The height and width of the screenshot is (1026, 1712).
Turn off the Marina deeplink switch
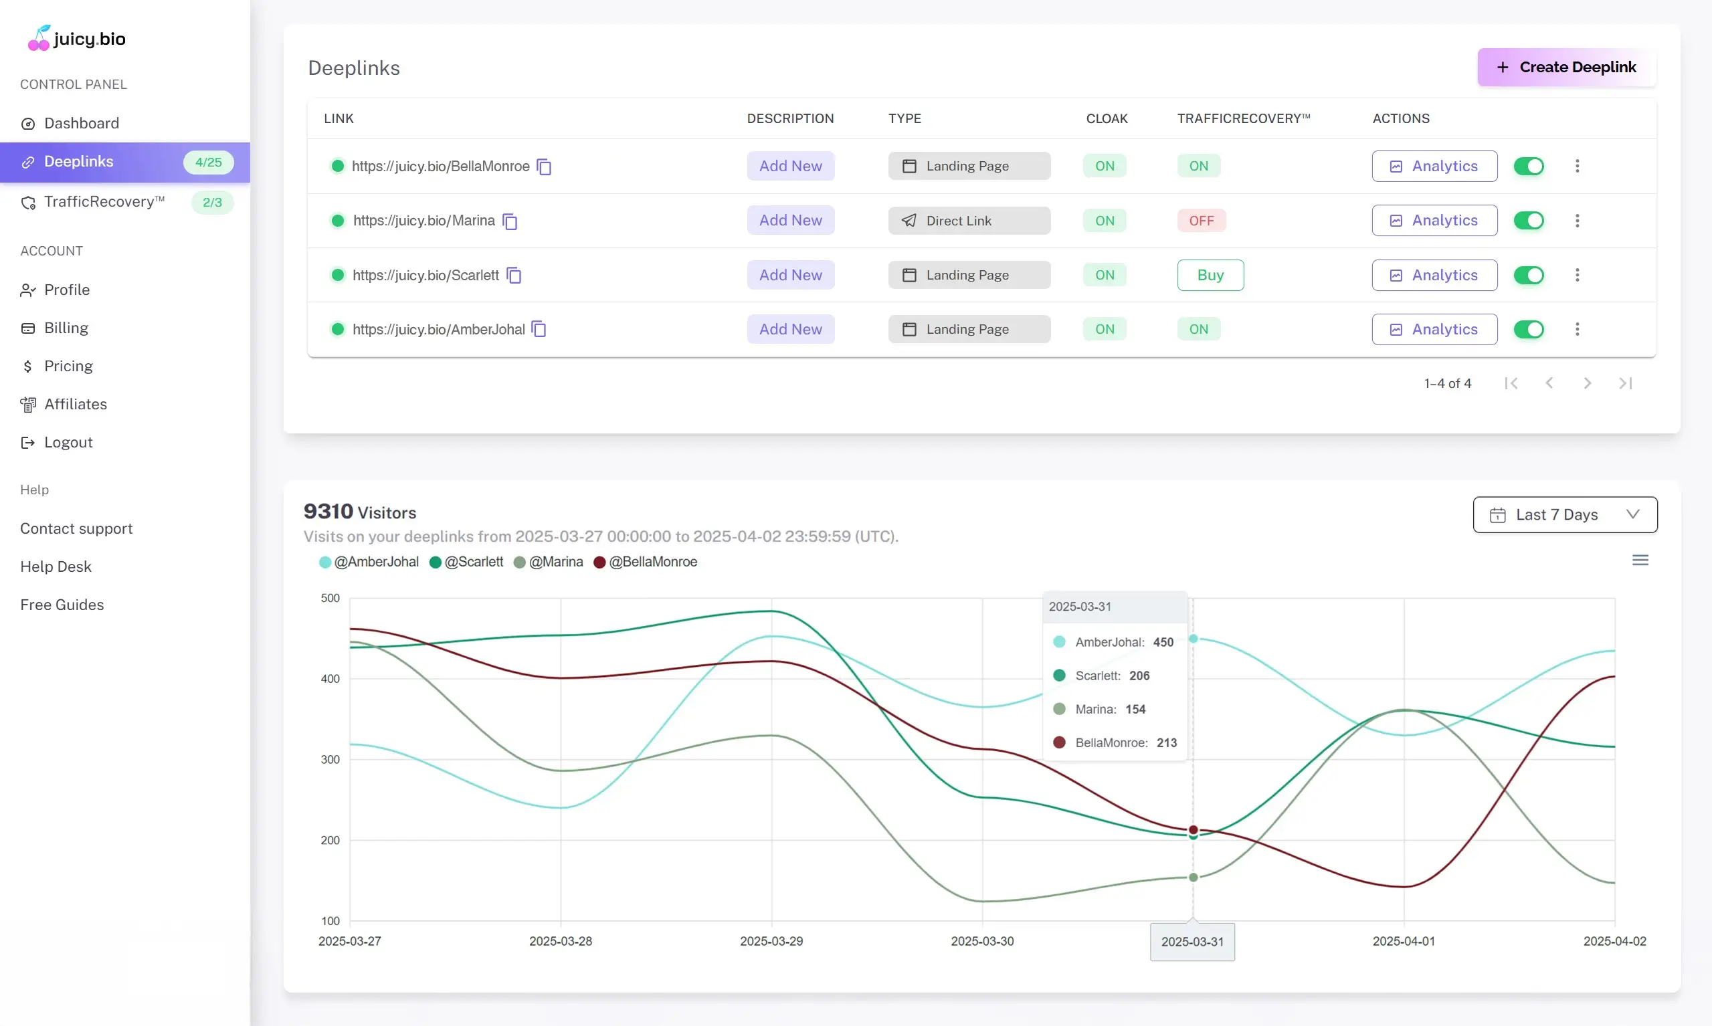[1528, 221]
